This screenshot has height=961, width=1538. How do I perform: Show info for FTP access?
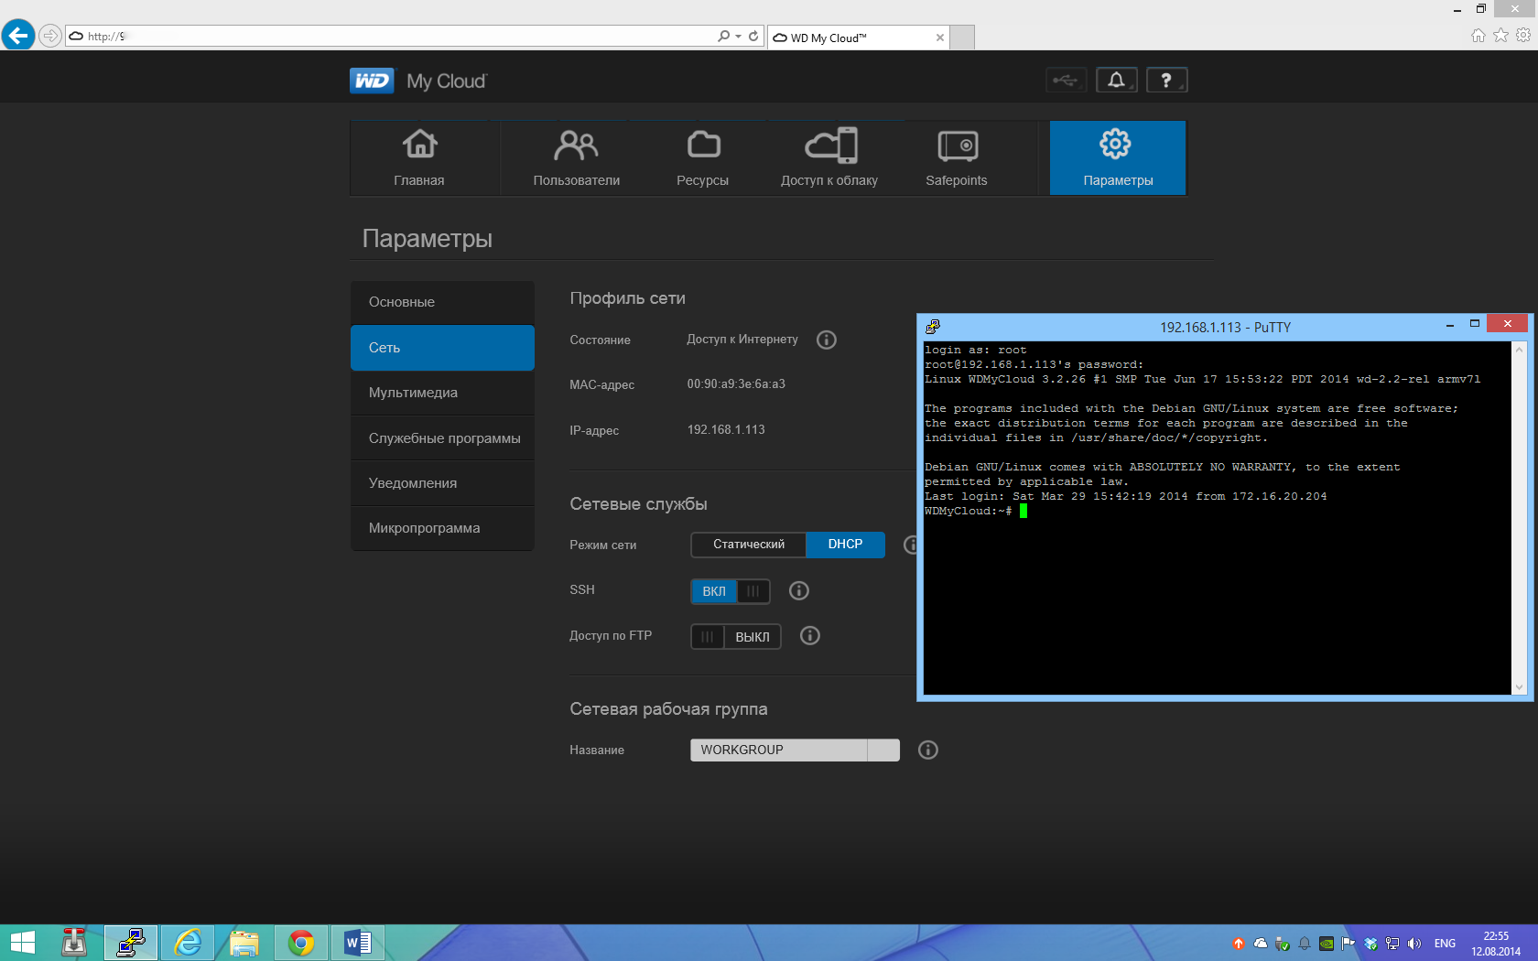pos(810,635)
